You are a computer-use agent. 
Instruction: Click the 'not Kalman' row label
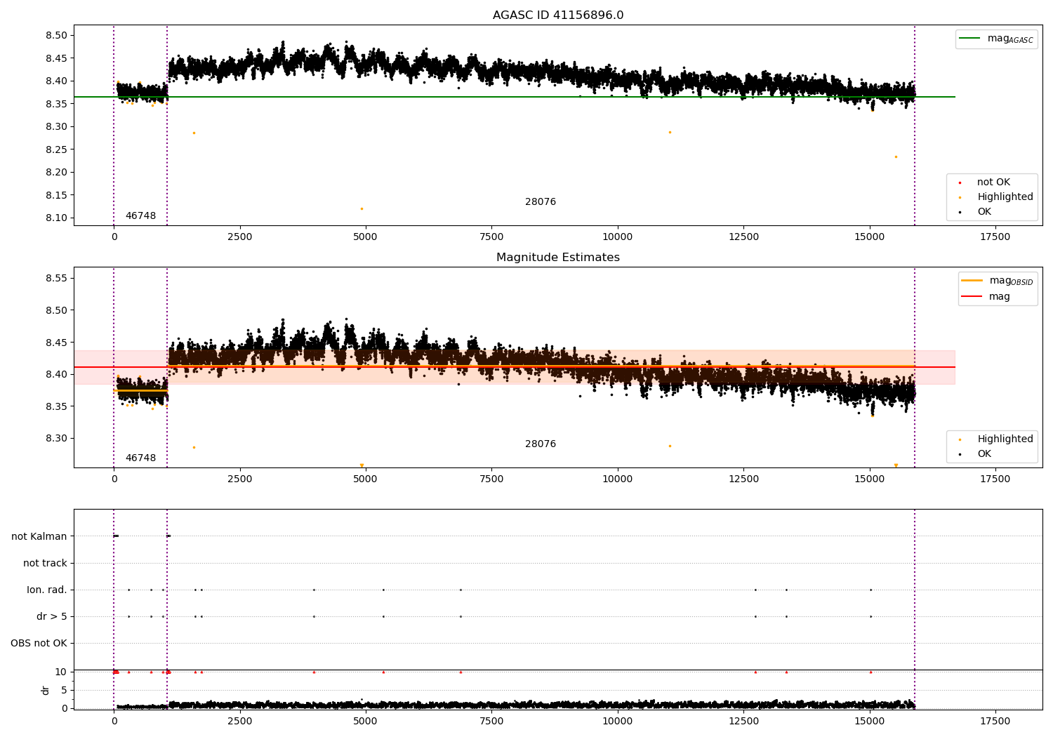pyautogui.click(x=39, y=536)
